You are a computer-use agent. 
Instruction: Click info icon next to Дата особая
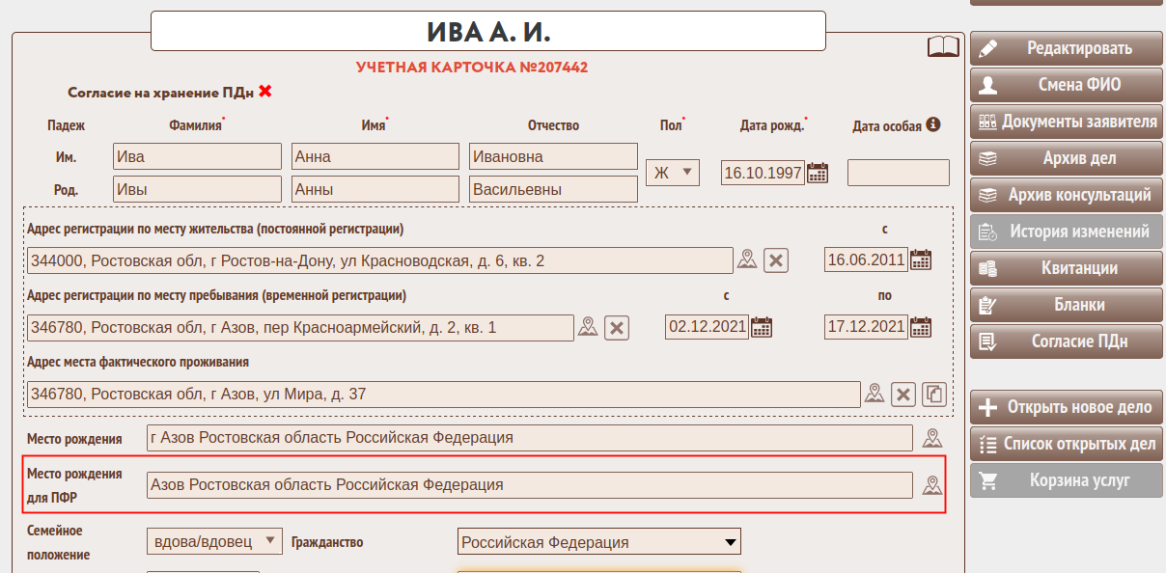click(x=933, y=124)
